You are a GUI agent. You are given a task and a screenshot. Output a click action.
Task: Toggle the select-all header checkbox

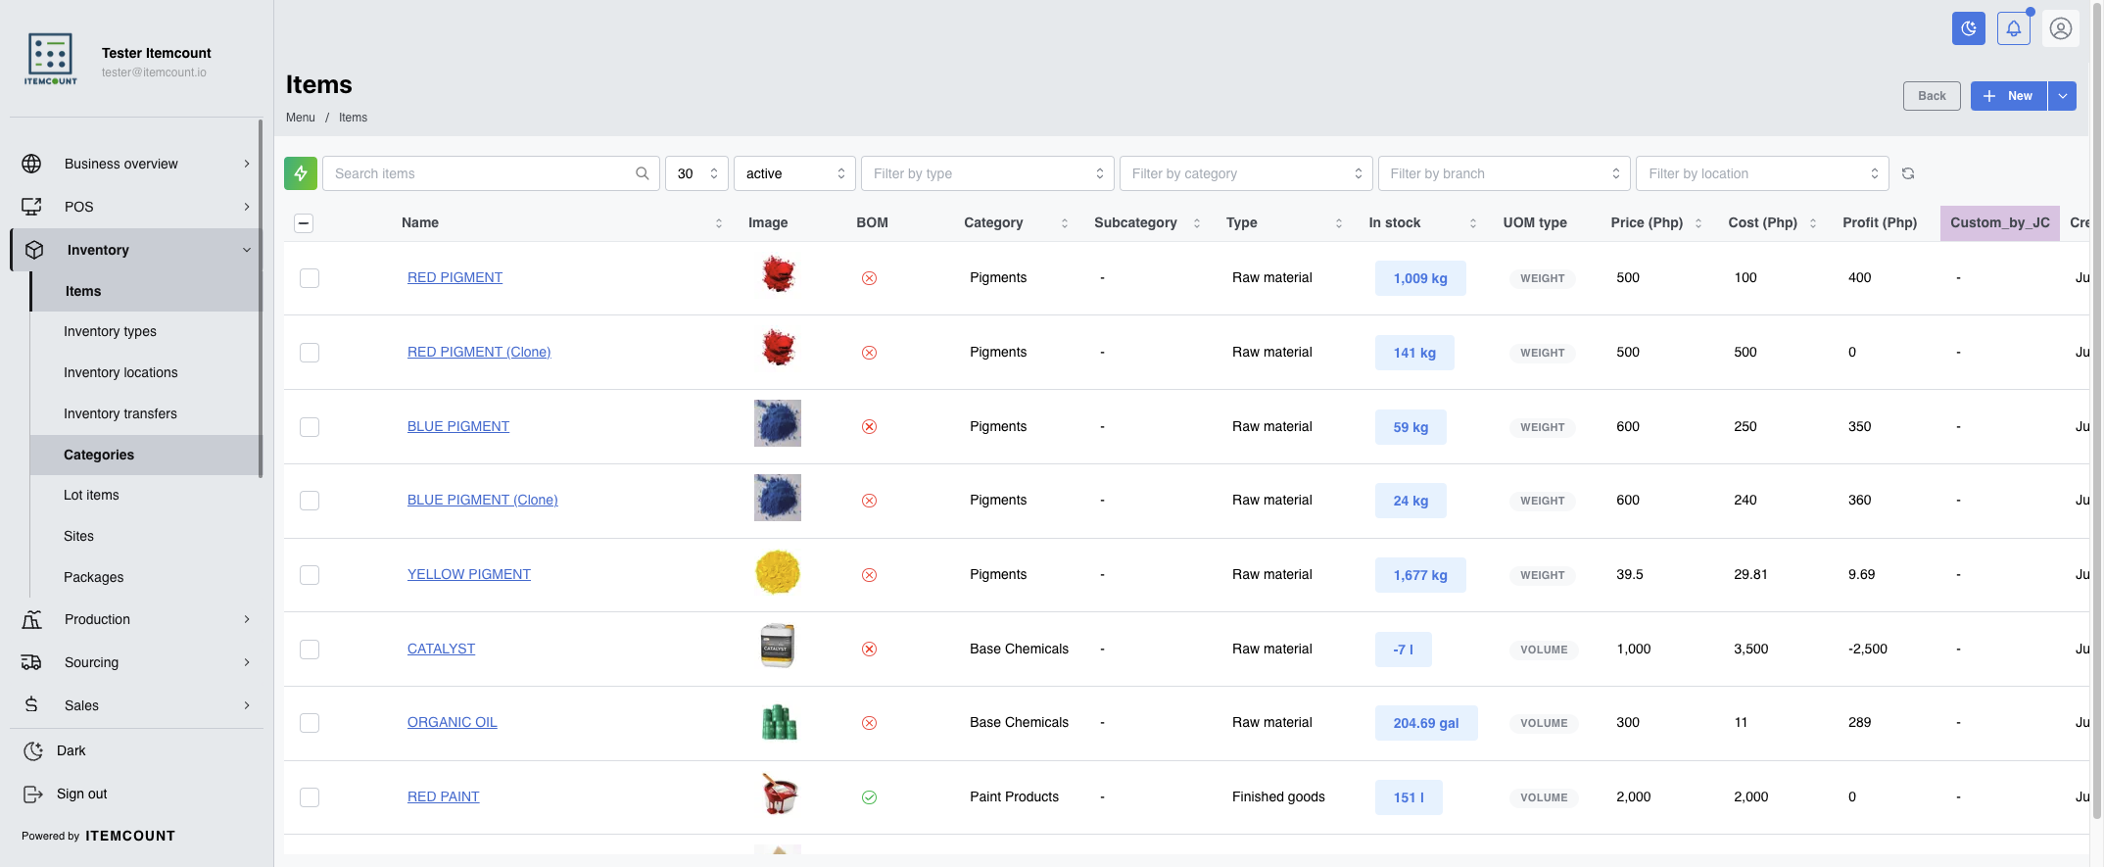[304, 223]
